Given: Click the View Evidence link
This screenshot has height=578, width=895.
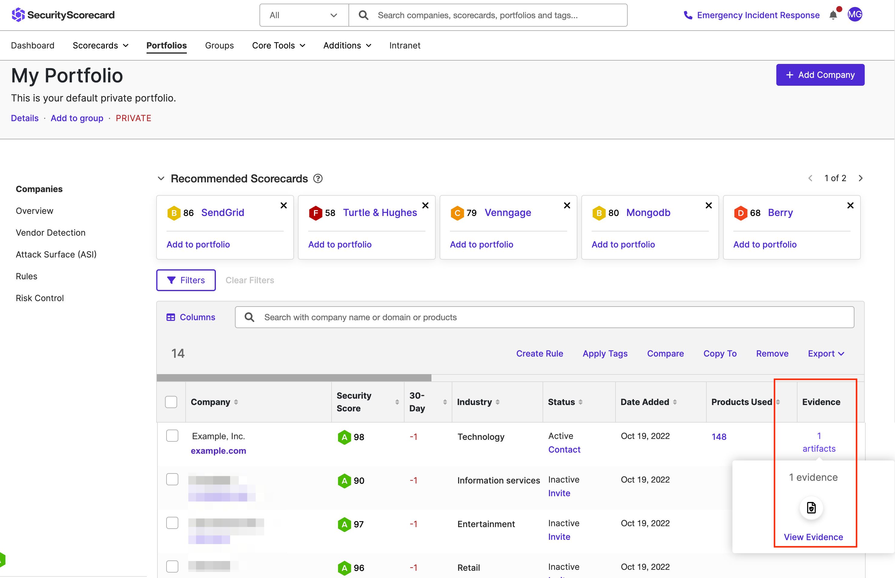Looking at the screenshot, I should tap(813, 537).
